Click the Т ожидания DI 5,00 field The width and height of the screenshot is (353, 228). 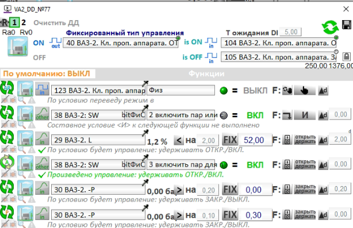(x=290, y=32)
